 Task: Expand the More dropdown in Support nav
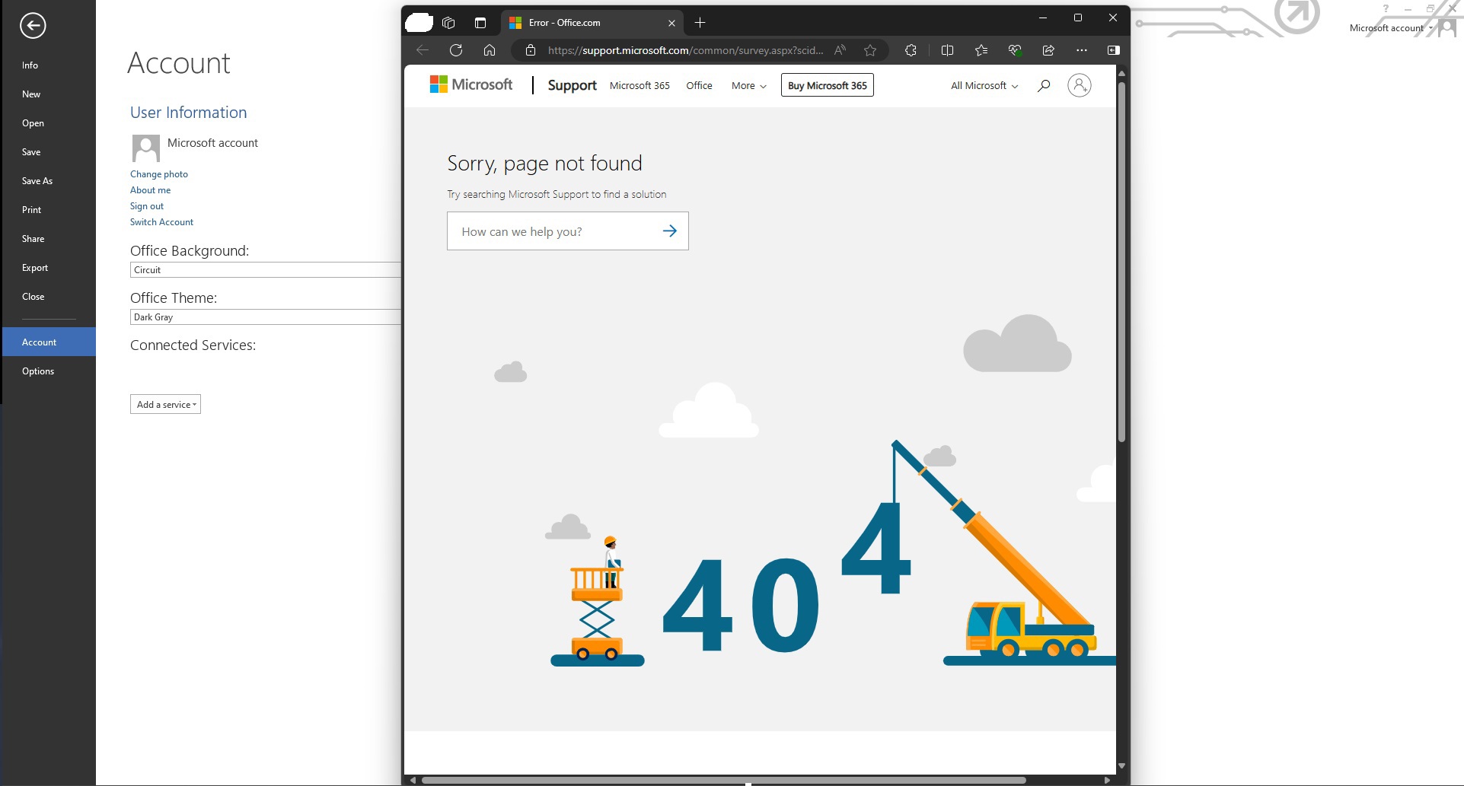[749, 86]
